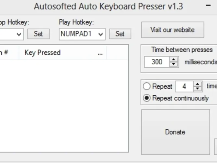Expand the Stop Hotkey dropdown

coord(19,34)
